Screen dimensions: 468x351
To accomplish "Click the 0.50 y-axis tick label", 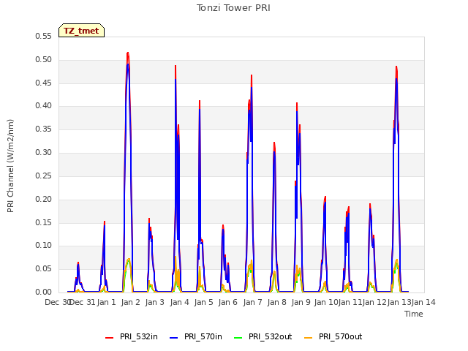I will (43, 59).
